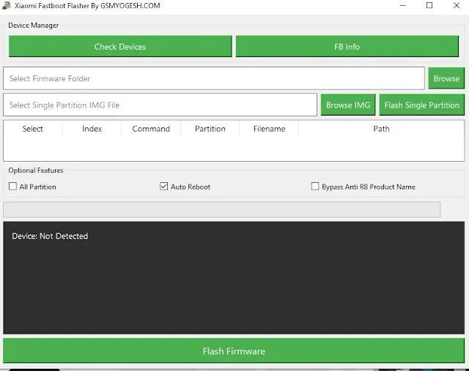Click the Filename column header

pyautogui.click(x=269, y=129)
